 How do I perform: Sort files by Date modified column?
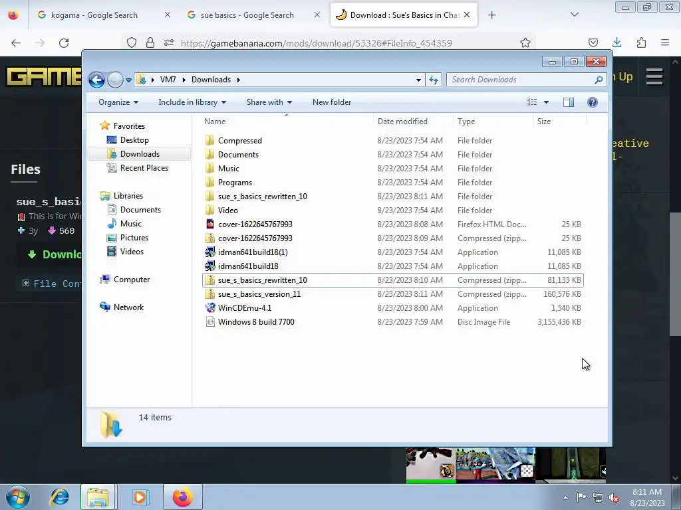(x=402, y=122)
